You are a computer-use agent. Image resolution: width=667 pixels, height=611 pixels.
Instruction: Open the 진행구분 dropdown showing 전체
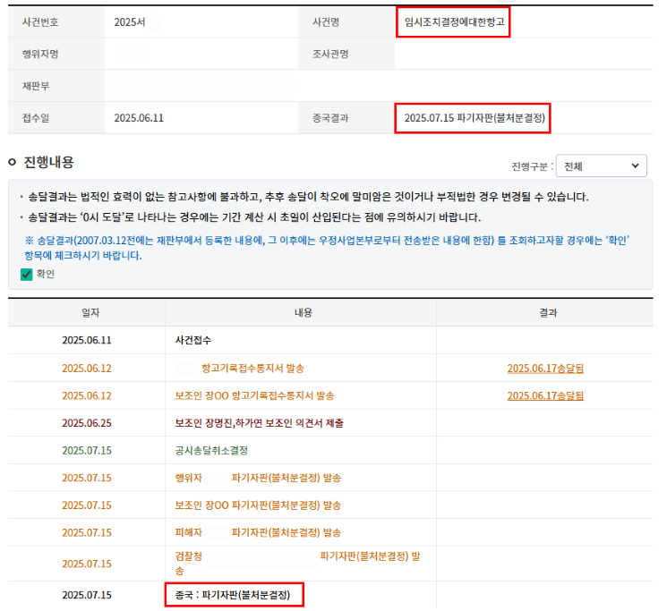(601, 166)
